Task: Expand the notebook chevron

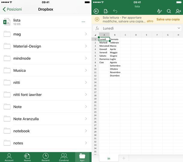Action: (x=86, y=131)
